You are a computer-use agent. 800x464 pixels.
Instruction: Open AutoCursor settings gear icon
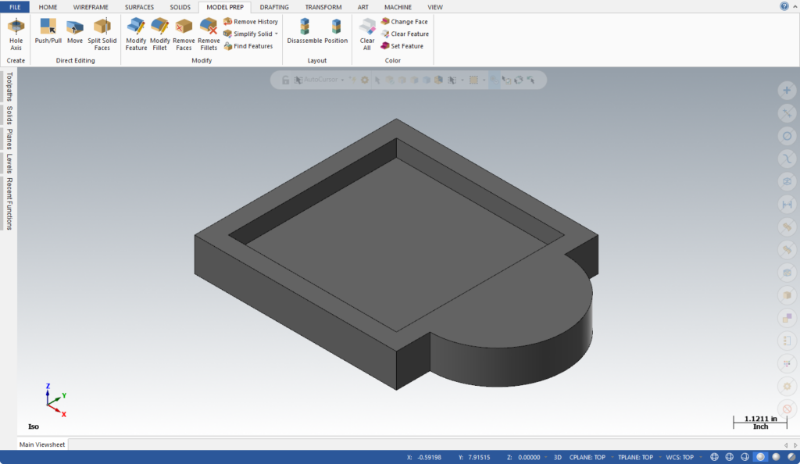pyautogui.click(x=365, y=80)
